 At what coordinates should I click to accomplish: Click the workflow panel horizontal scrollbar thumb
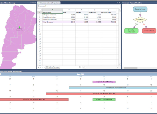pyautogui.click(x=130, y=68)
